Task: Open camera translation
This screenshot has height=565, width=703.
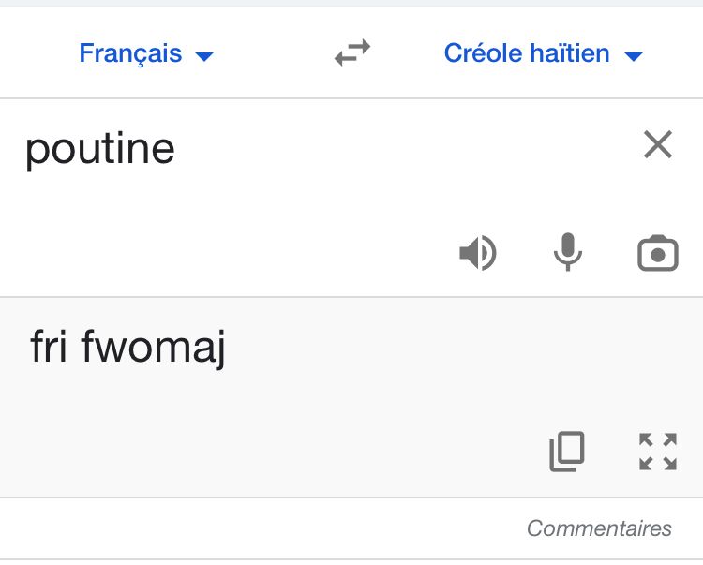Action: pyautogui.click(x=657, y=253)
